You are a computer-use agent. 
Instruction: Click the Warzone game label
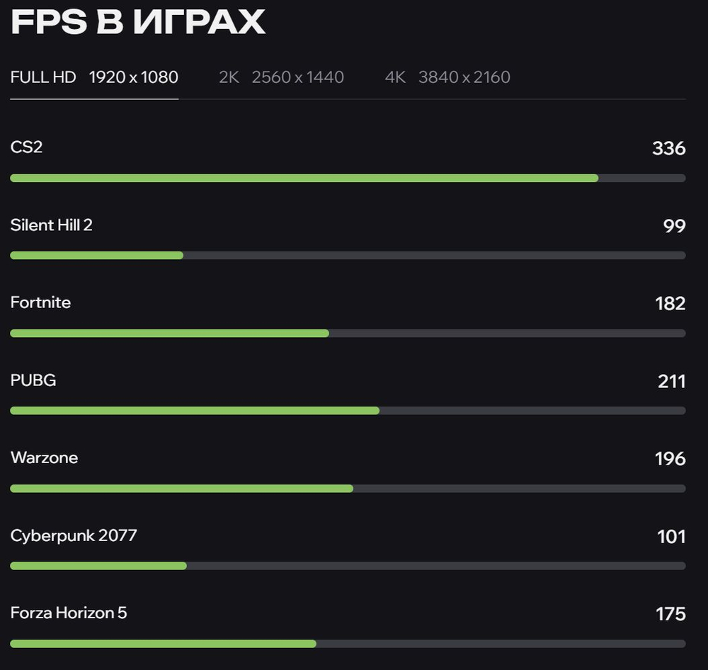point(44,458)
